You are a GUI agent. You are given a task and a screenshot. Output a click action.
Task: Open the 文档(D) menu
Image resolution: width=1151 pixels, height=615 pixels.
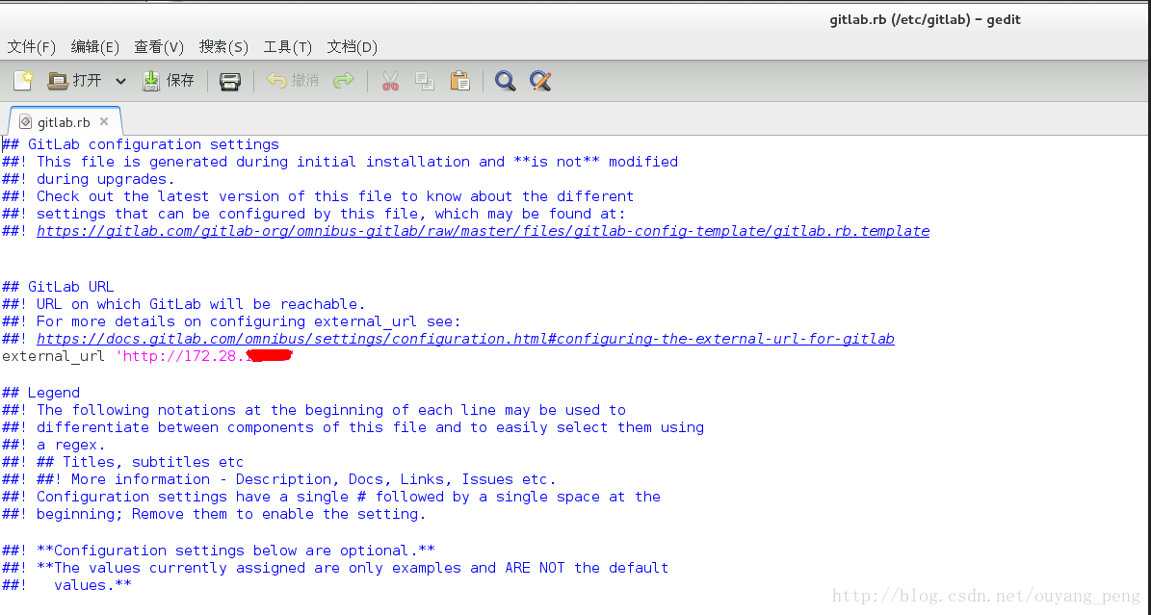352,47
